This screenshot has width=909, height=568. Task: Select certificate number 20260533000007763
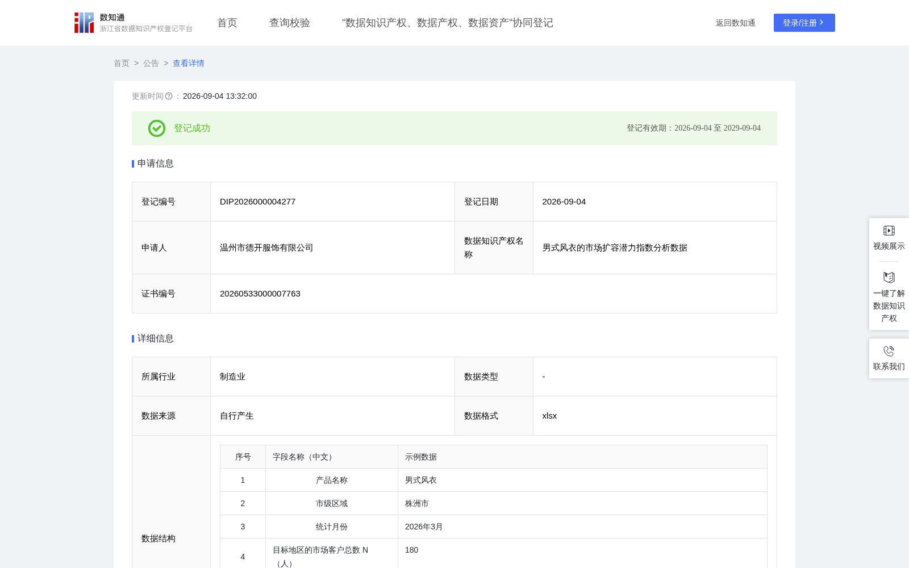click(x=260, y=294)
